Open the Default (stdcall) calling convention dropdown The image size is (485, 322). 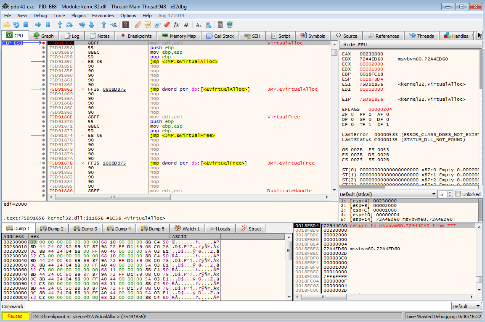tap(388, 194)
